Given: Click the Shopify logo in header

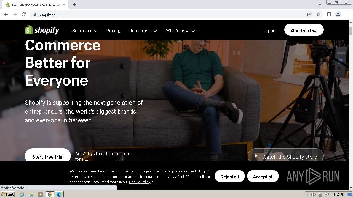Looking at the screenshot, I should tap(42, 30).
